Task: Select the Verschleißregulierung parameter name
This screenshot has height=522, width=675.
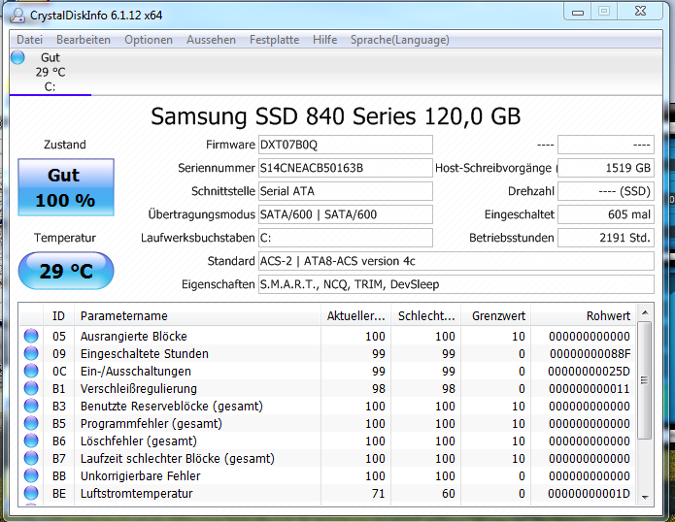Action: [139, 389]
